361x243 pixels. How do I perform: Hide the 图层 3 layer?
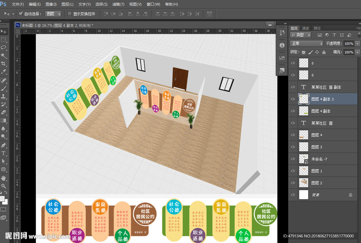pos(293,147)
